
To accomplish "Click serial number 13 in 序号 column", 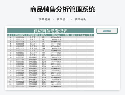I will (x=10, y=64).
